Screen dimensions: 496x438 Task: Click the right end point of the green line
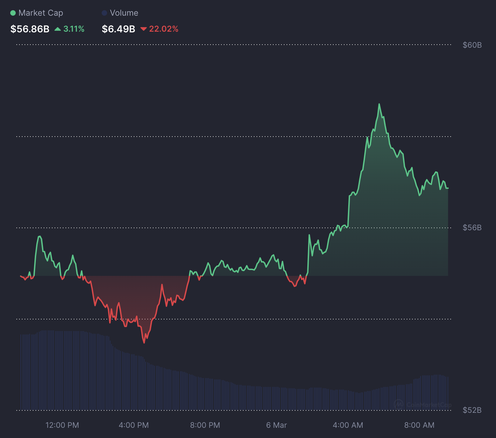click(x=448, y=188)
